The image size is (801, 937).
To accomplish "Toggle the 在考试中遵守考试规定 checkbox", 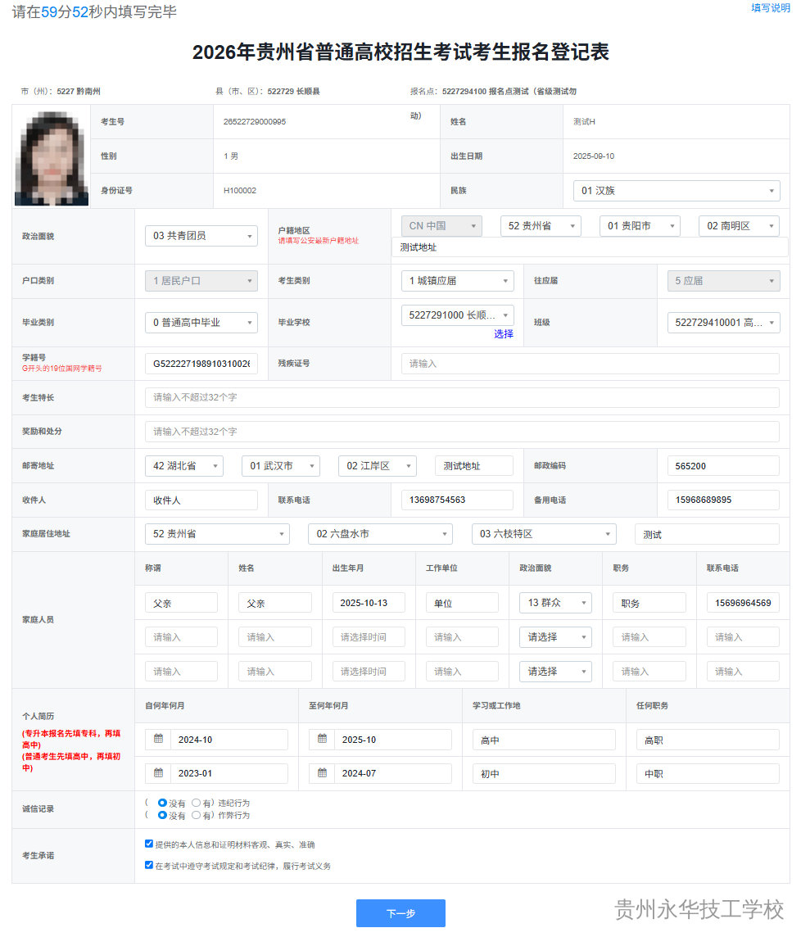I will click(x=149, y=867).
